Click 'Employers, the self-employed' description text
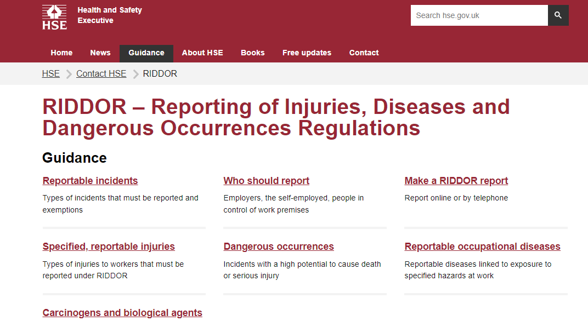Screen dimensions: 588x321 click(x=293, y=204)
